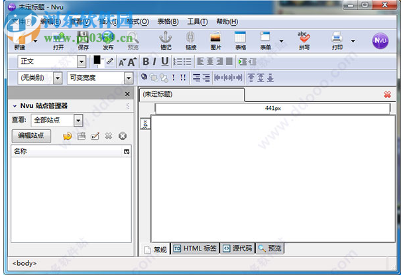The image size is (403, 275).
Task: Align text center
Action: click(x=209, y=62)
